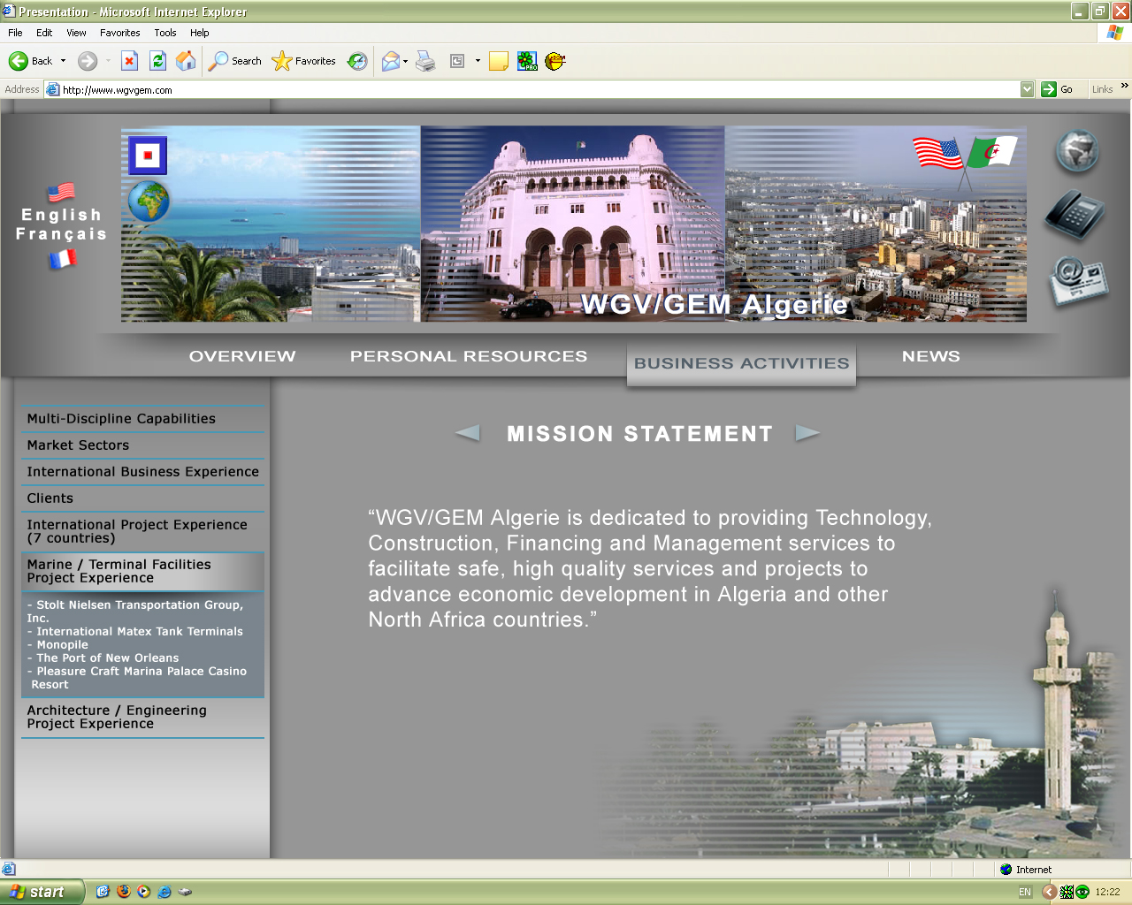This screenshot has width=1132, height=905.
Task: Print the page with printer icon
Action: (x=425, y=61)
